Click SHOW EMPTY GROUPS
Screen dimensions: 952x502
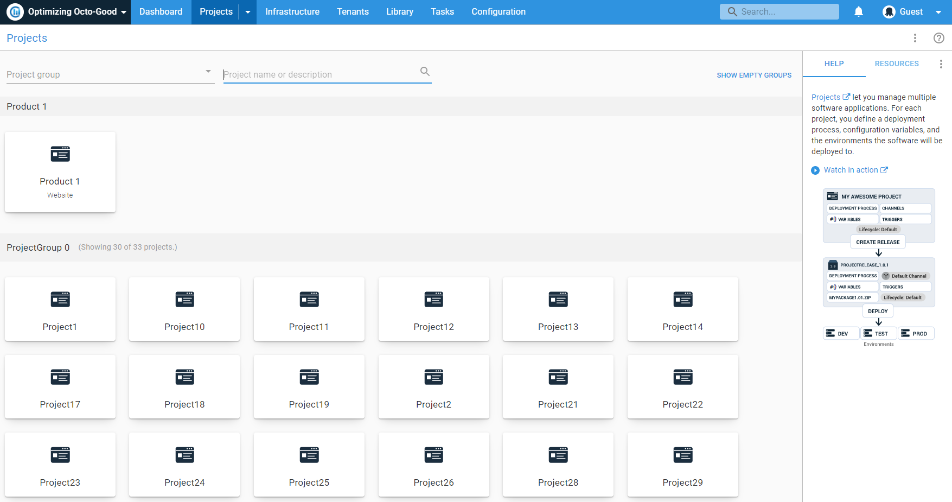click(754, 75)
